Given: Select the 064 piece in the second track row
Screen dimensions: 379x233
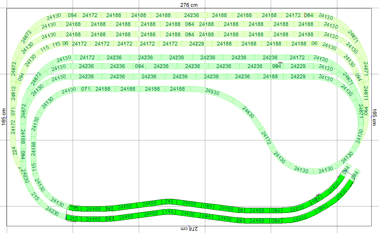Looking at the screenshot, I should tap(190, 24).
